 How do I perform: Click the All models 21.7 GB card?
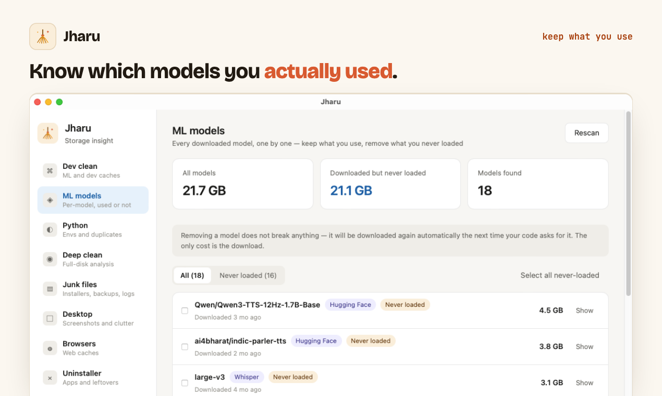point(243,184)
